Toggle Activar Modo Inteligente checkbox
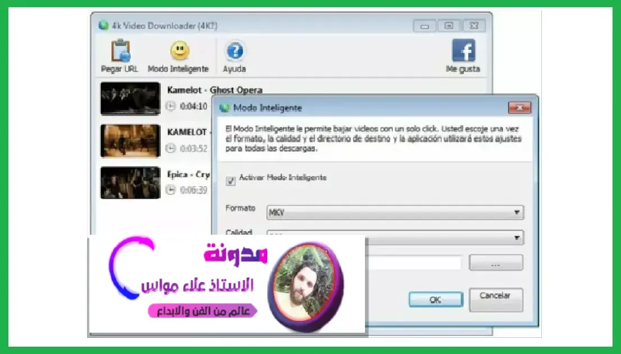621x354 pixels. tap(231, 181)
